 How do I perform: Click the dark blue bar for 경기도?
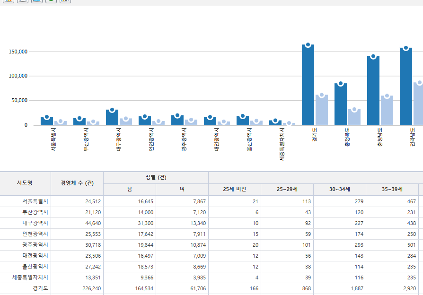(x=308, y=85)
